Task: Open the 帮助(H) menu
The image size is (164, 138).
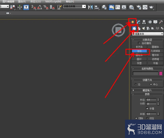Action: click(70, 2)
